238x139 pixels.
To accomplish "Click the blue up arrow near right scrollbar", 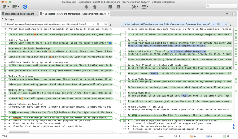I will 234,126.
